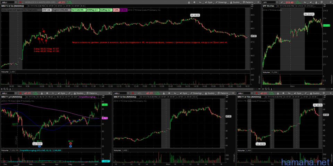Screen dimensions: 333x166
Task: Click the pink S 52% label
Action: coord(116,10)
